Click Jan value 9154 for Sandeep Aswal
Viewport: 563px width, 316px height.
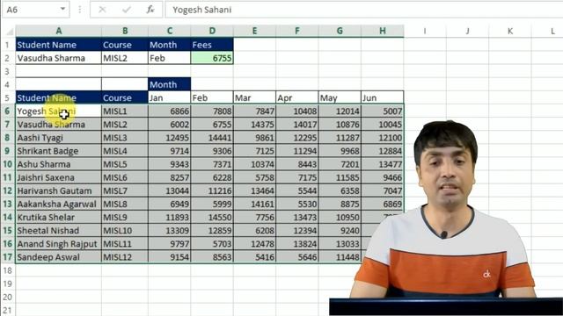point(170,257)
